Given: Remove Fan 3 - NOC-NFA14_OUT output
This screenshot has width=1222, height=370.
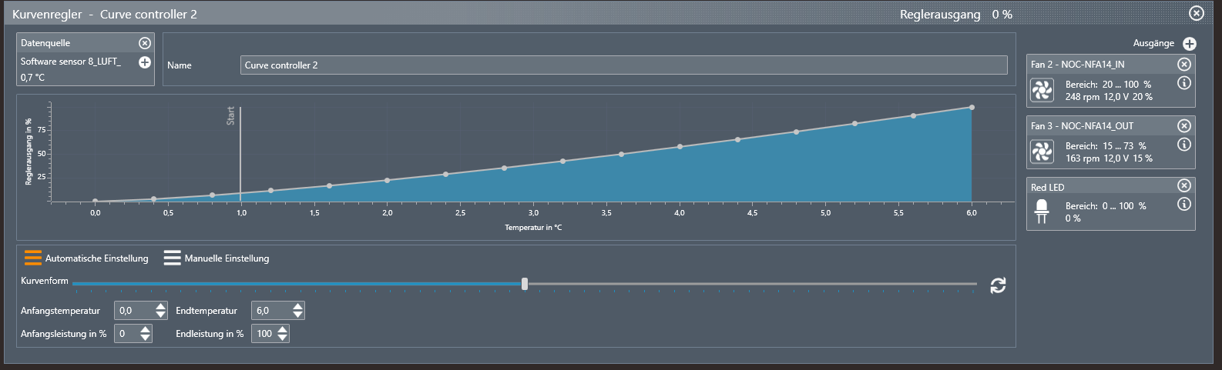Looking at the screenshot, I should click(1184, 125).
